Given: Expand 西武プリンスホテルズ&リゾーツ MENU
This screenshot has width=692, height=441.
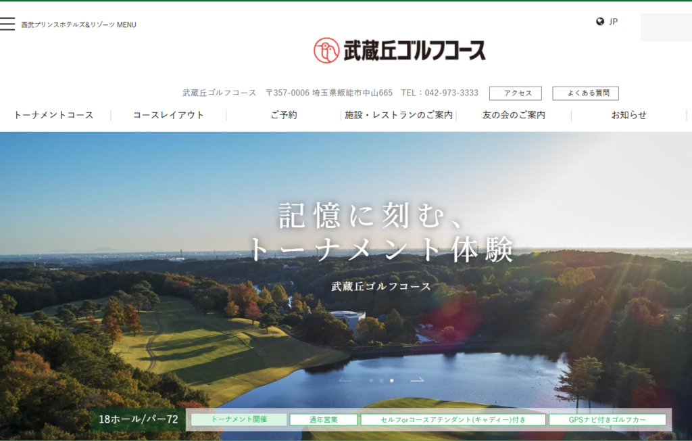Looking at the screenshot, I should (x=78, y=25).
